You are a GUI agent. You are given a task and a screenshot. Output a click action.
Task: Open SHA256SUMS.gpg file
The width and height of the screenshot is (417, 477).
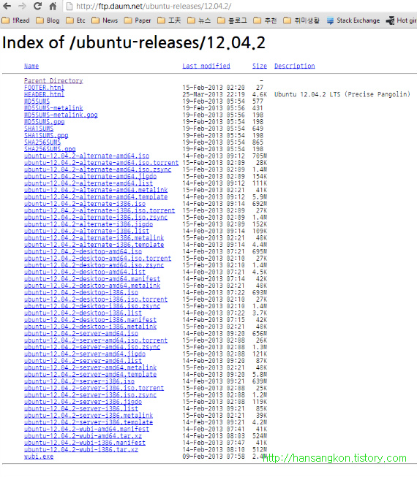coord(50,149)
